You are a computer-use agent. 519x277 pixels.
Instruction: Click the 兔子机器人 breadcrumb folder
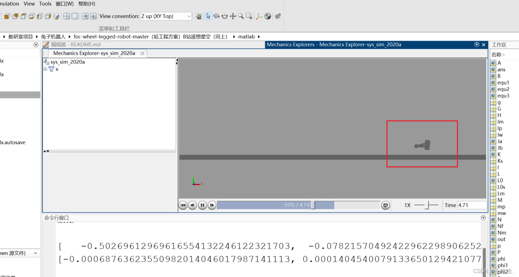53,37
